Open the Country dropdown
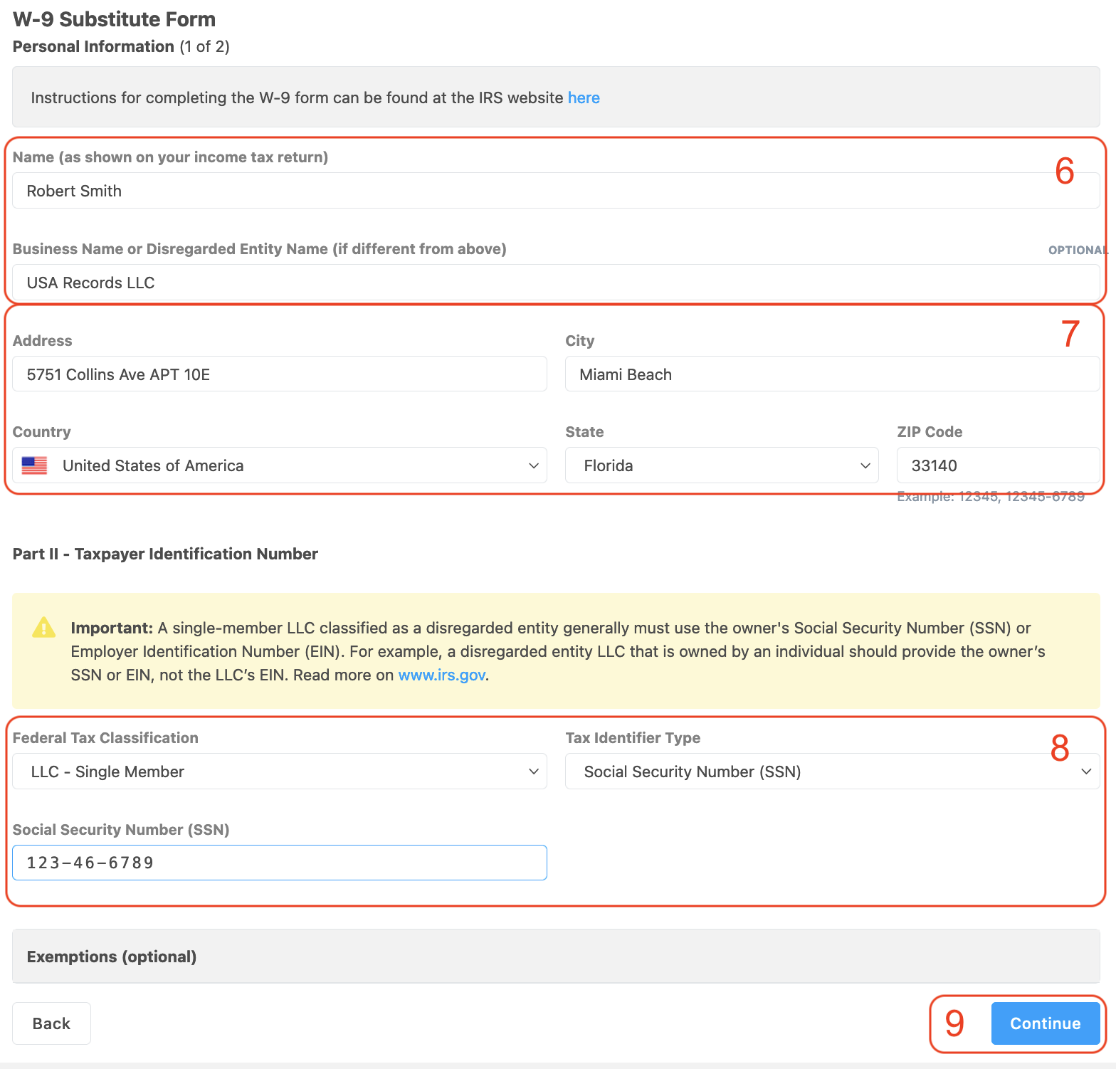Screen dimensions: 1116x1069 point(279,465)
